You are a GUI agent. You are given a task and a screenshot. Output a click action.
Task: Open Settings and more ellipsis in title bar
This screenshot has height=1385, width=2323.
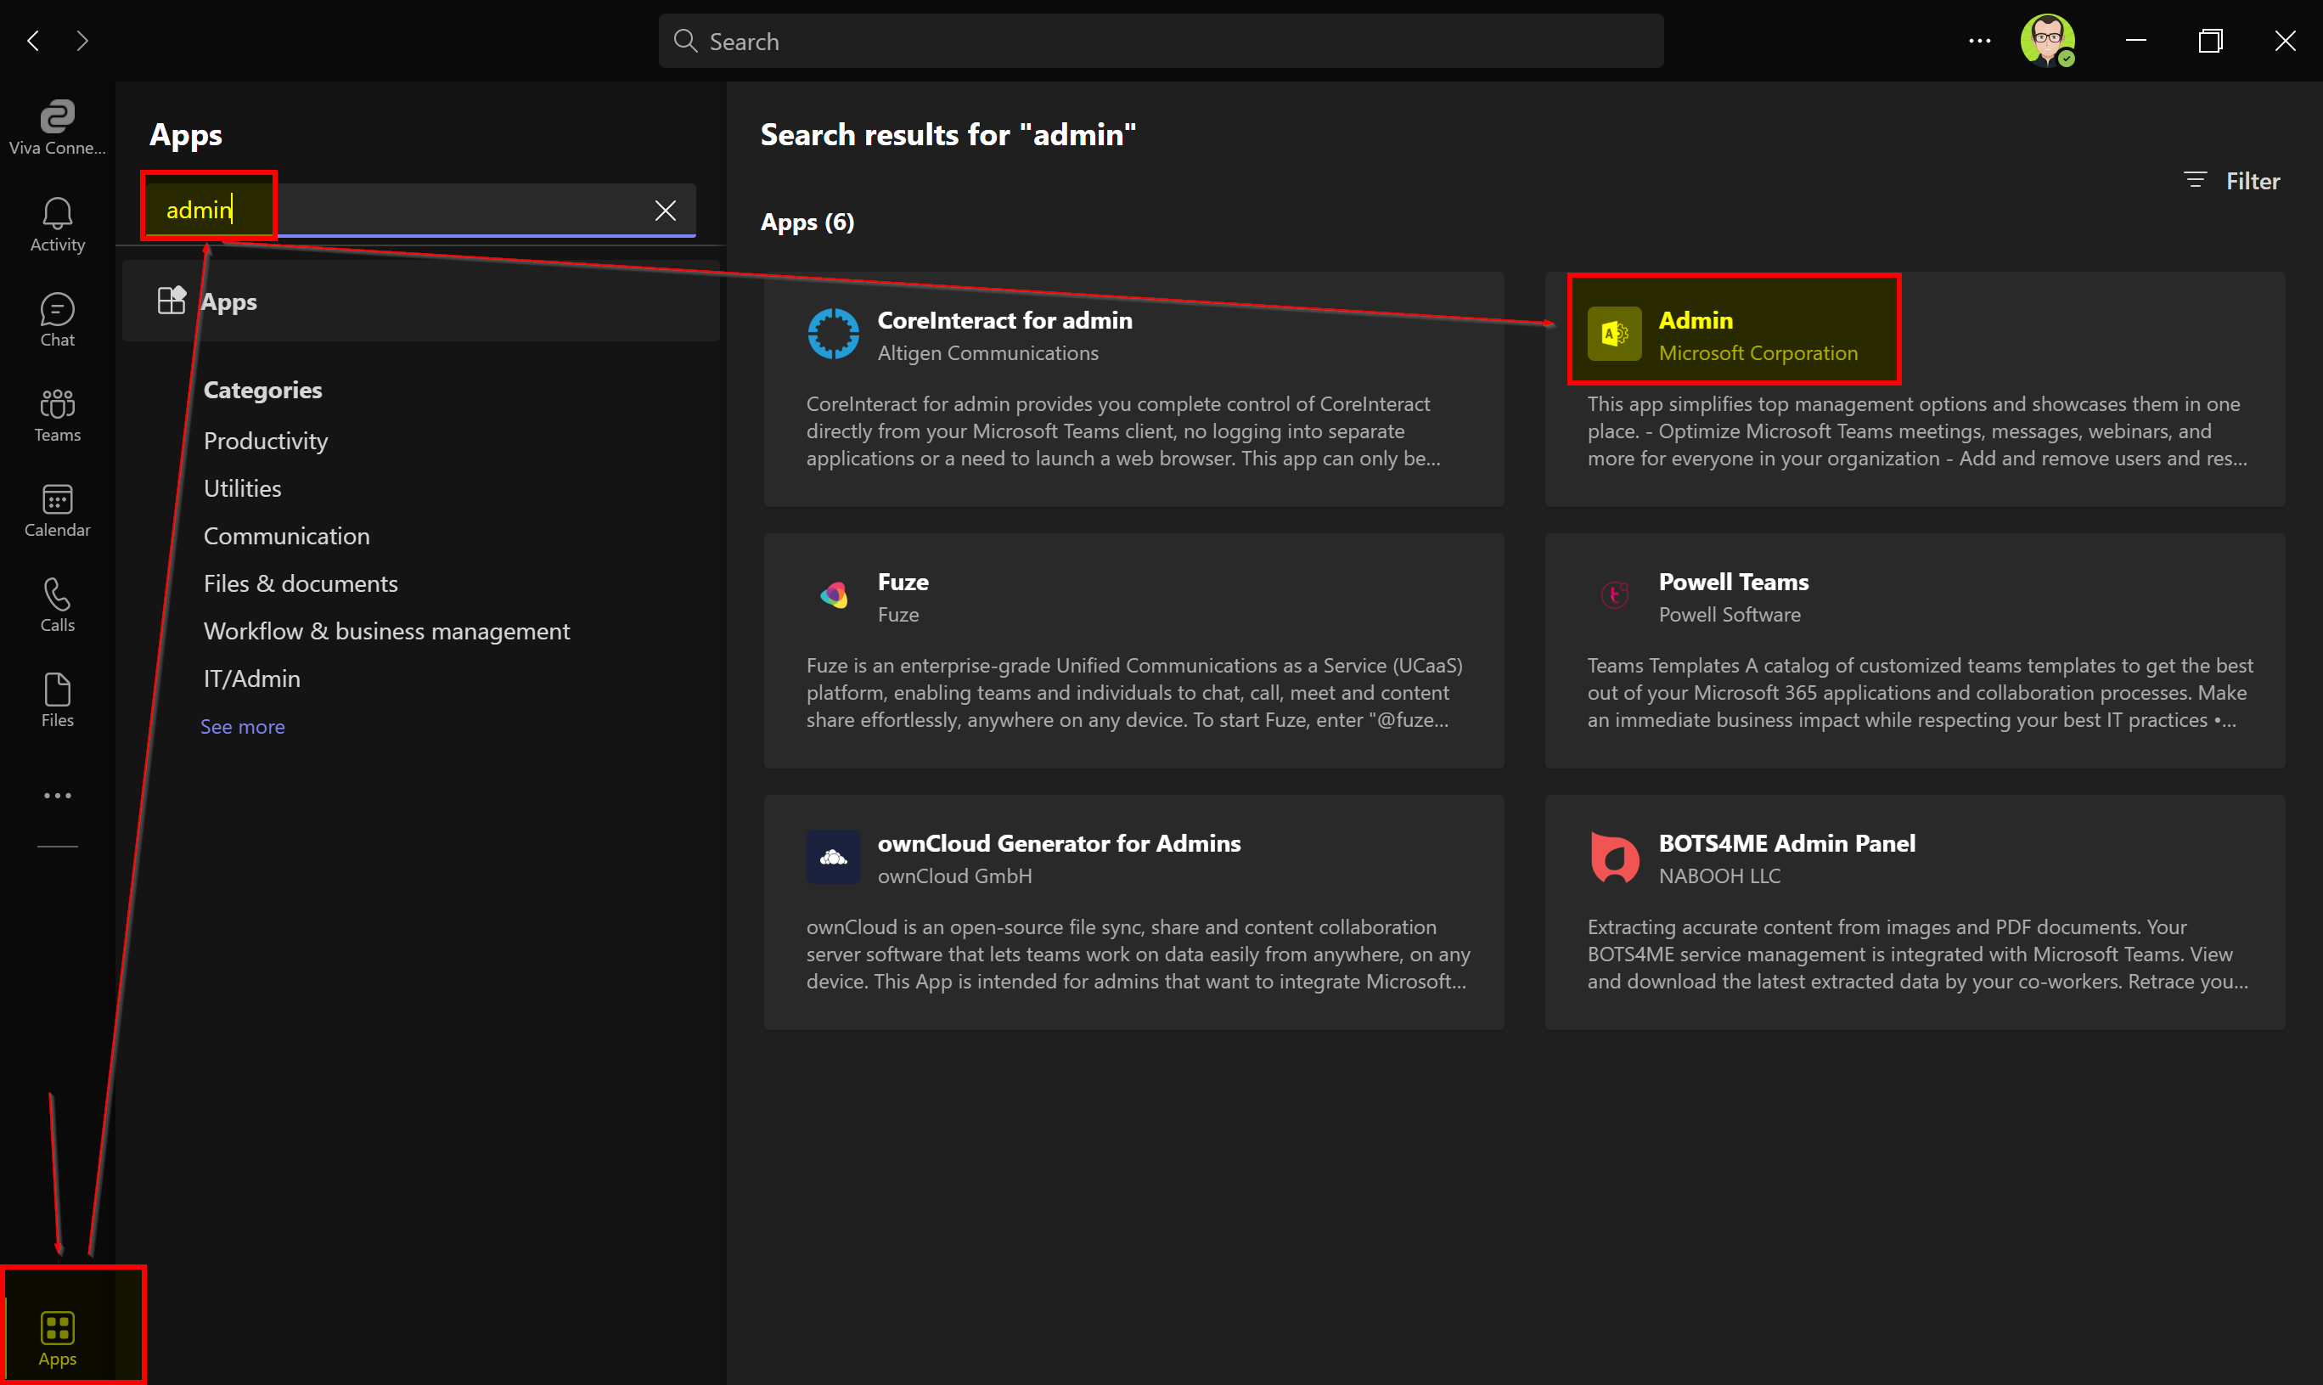pos(1979,41)
